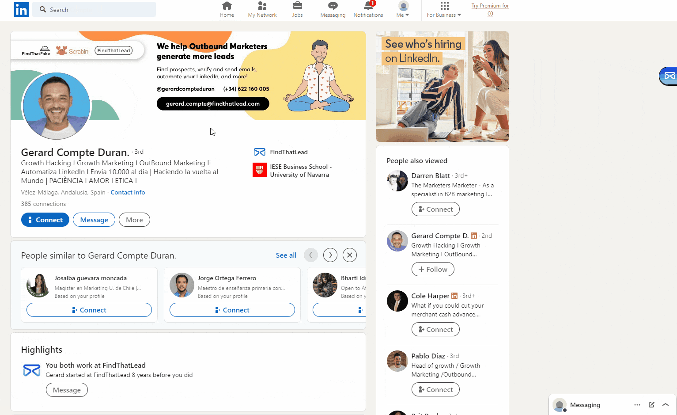Connect with Gerard Compte Duran
677x415 pixels.
(x=45, y=220)
